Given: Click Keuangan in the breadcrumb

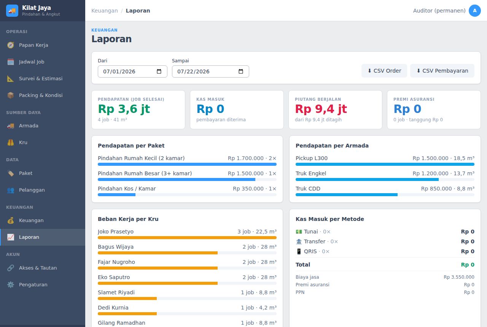Looking at the screenshot, I should coord(105,11).
